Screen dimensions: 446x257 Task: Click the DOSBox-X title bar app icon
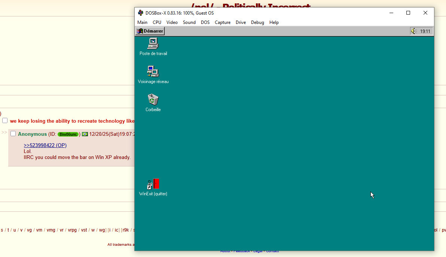(x=141, y=13)
